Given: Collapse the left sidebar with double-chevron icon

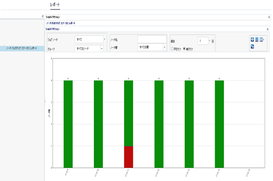Looking at the screenshot, I should tap(43, 16).
